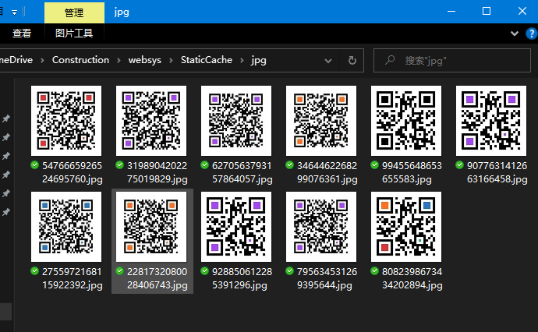Click the StaticCache breadcrumb folder
This screenshot has width=538, height=332.
click(x=207, y=60)
